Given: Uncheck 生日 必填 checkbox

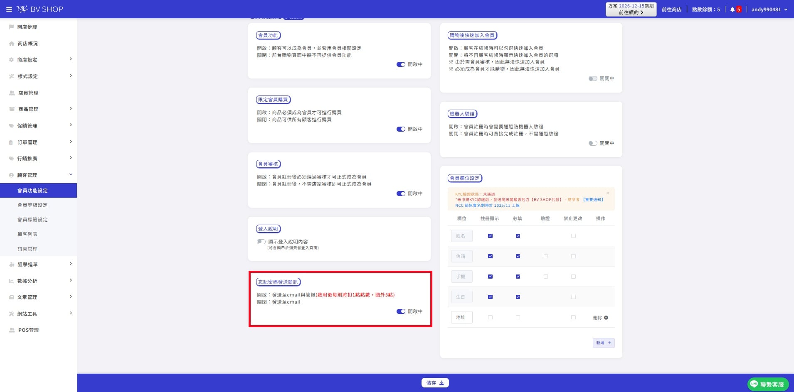Looking at the screenshot, I should pos(518,297).
